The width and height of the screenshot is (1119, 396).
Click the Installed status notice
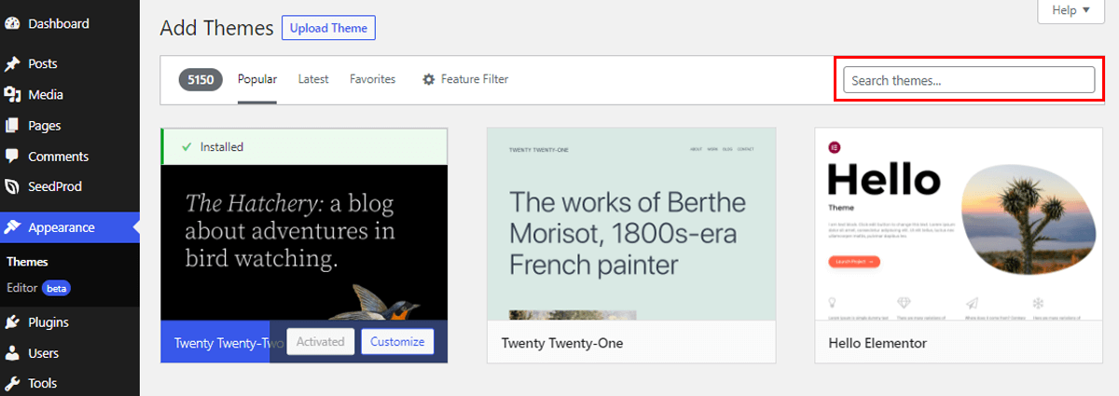pos(304,147)
